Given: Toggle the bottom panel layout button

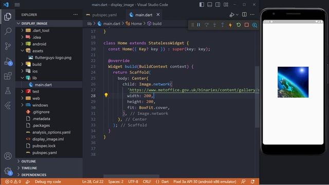Looking at the screenshot, I should tap(210, 5).
